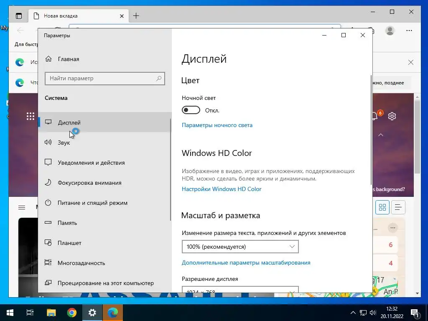Open Настройки Windows HD Color link
428x321 pixels.
click(x=222, y=189)
